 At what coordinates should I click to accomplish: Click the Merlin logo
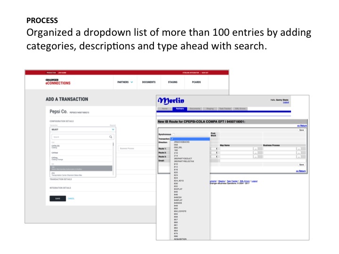[171, 101]
